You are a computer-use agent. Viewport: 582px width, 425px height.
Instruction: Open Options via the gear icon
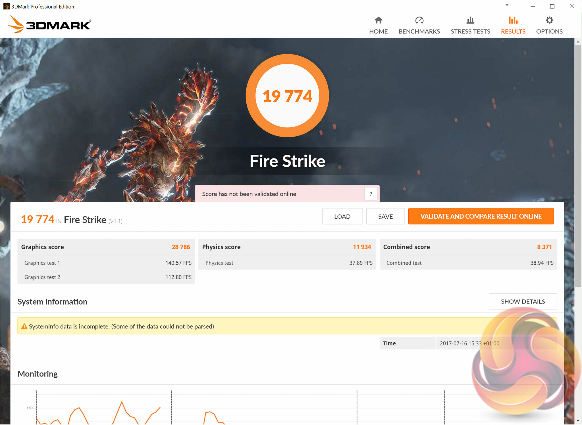tap(549, 20)
